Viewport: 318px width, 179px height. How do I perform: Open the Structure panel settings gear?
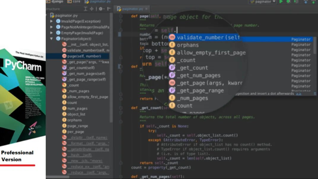pos(101,9)
